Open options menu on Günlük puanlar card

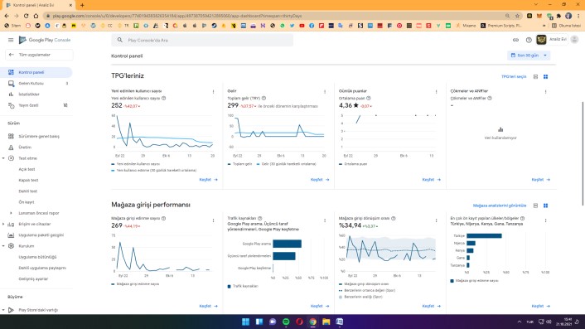436,91
